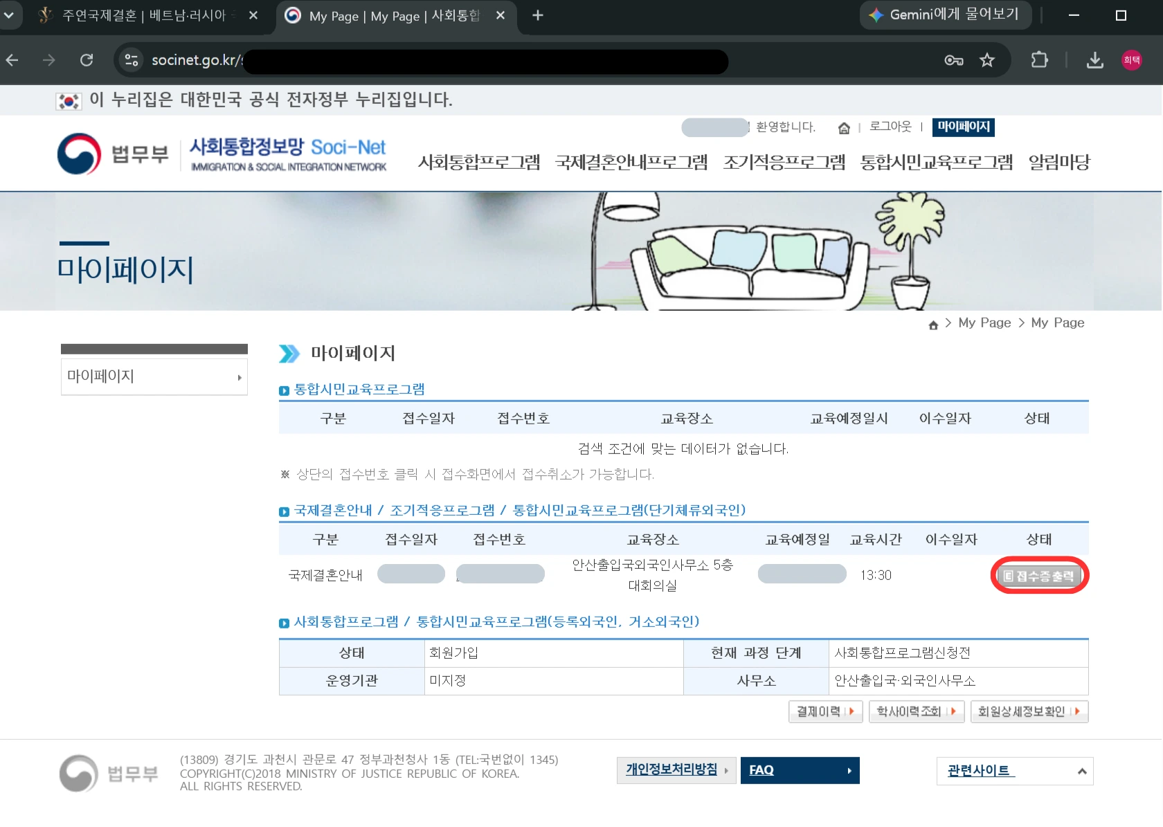
Task: Bookmark this page with star icon
Action: click(987, 60)
